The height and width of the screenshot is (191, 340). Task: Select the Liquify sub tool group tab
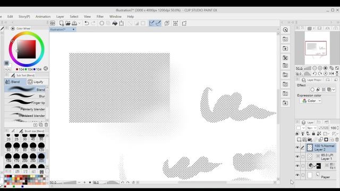38,82
